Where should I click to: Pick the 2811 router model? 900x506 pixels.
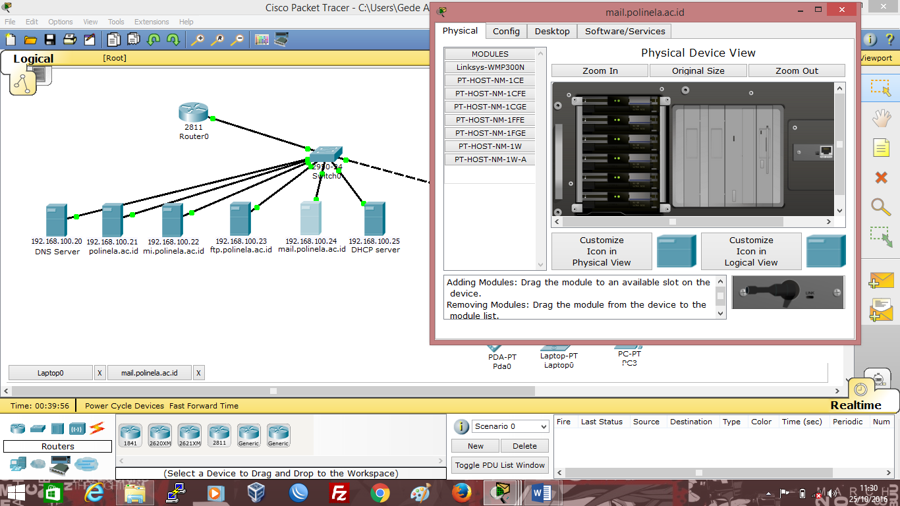(219, 436)
